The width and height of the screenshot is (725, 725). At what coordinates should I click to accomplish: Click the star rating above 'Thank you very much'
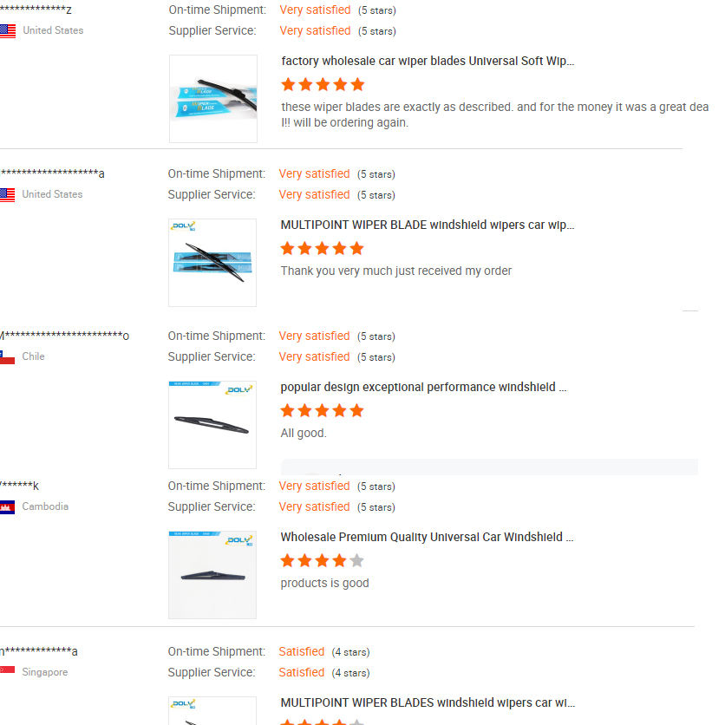pyautogui.click(x=322, y=249)
